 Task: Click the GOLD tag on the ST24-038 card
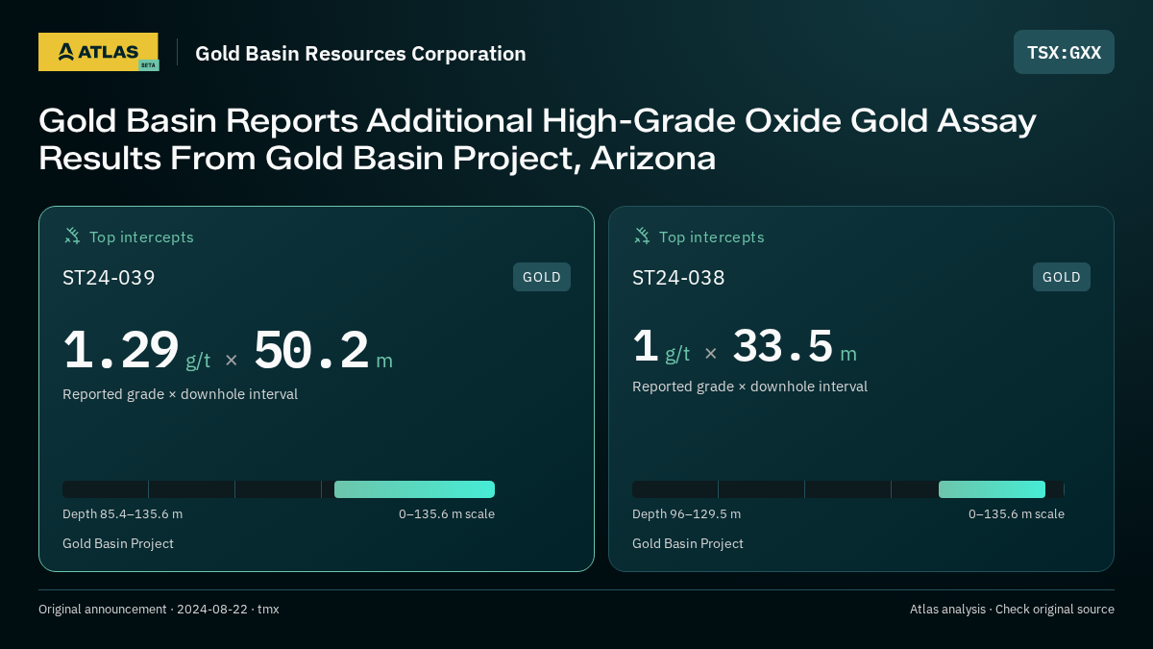tap(1062, 277)
